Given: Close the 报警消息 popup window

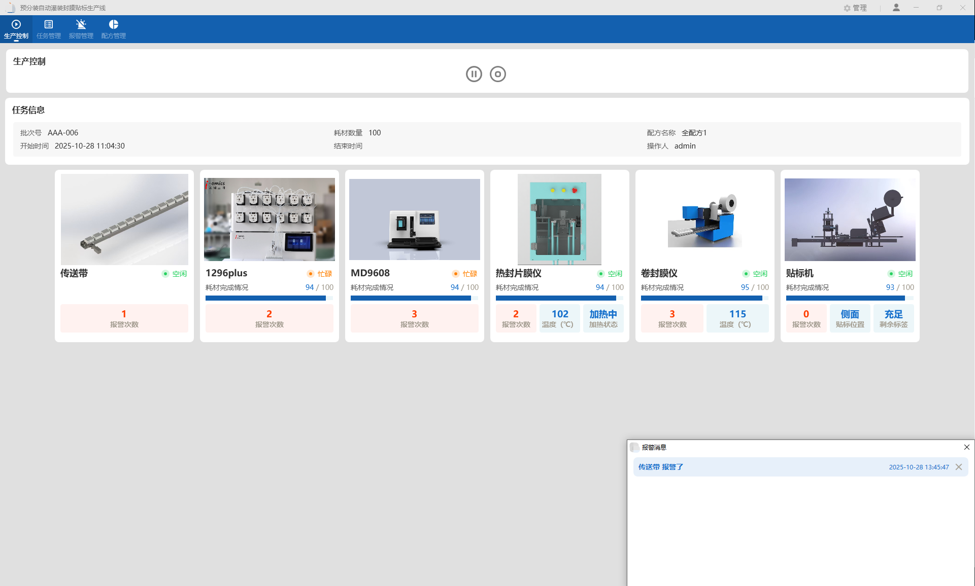Looking at the screenshot, I should click(x=967, y=447).
